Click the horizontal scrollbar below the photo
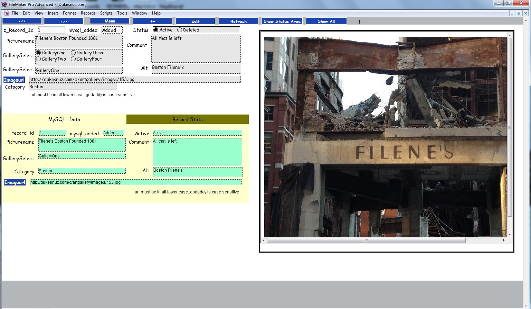 (x=366, y=240)
